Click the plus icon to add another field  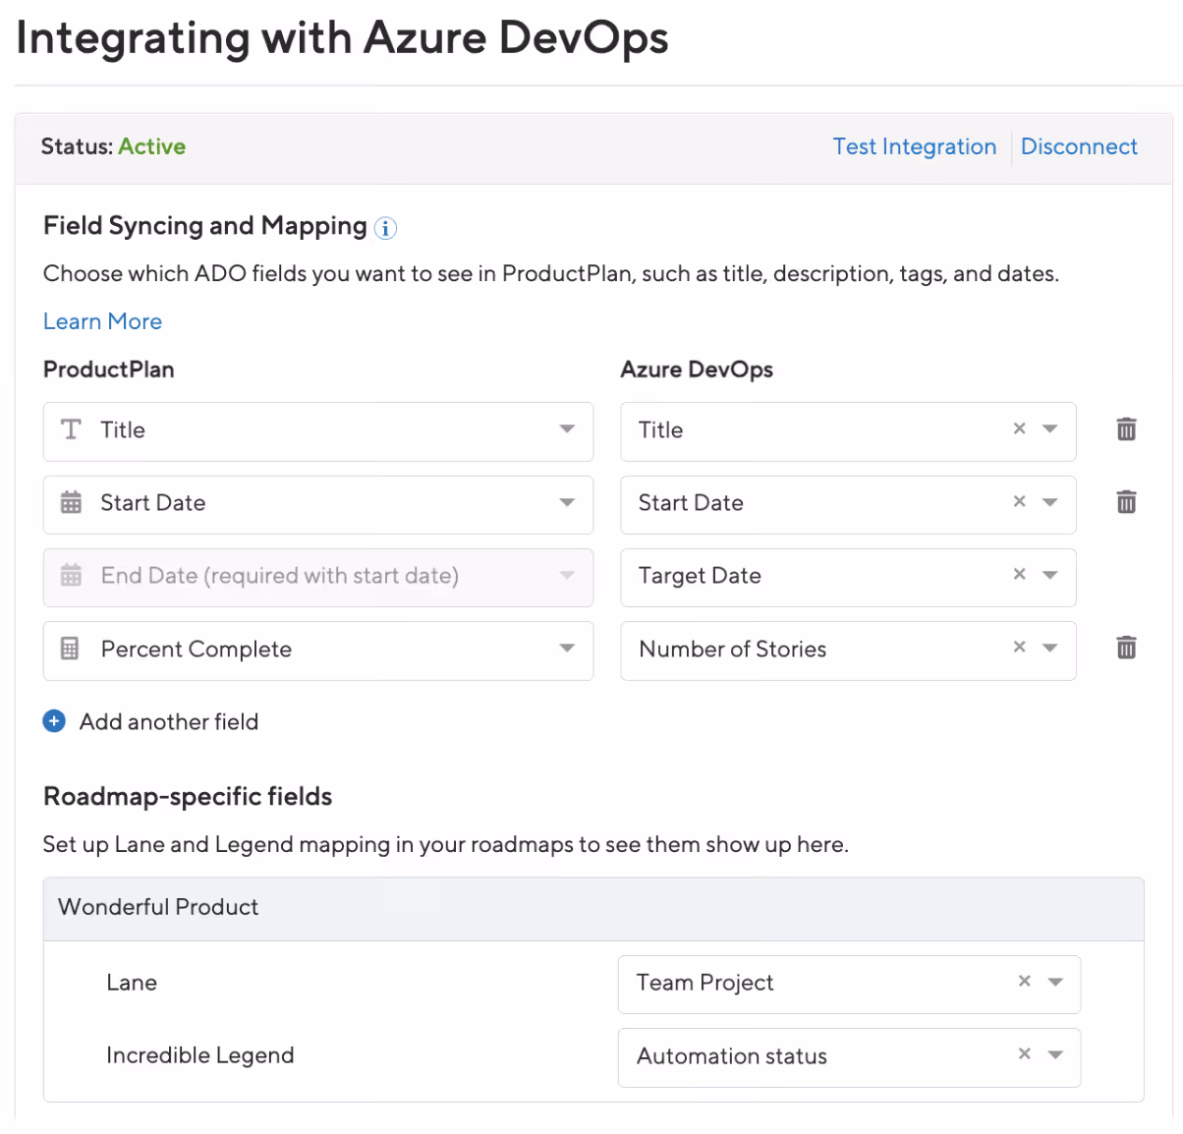tap(54, 721)
